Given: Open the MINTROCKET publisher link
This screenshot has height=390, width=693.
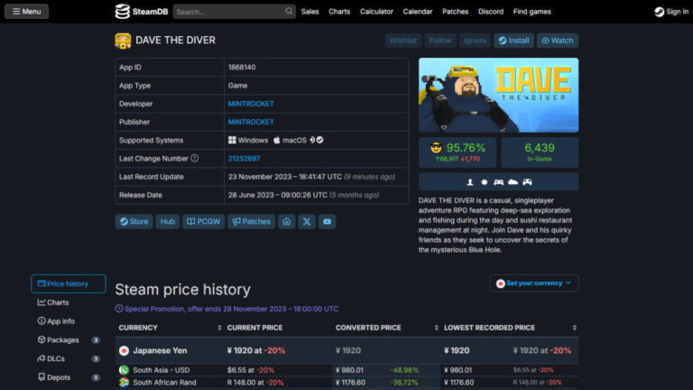Looking at the screenshot, I should coord(251,122).
